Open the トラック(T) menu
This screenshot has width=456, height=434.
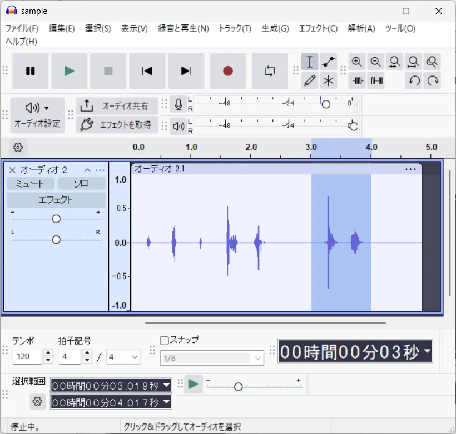tap(235, 28)
